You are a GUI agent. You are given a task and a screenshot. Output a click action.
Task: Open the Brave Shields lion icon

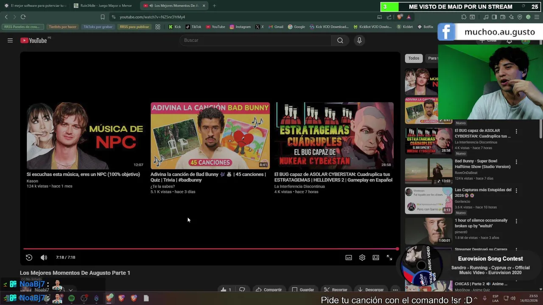pos(400,17)
